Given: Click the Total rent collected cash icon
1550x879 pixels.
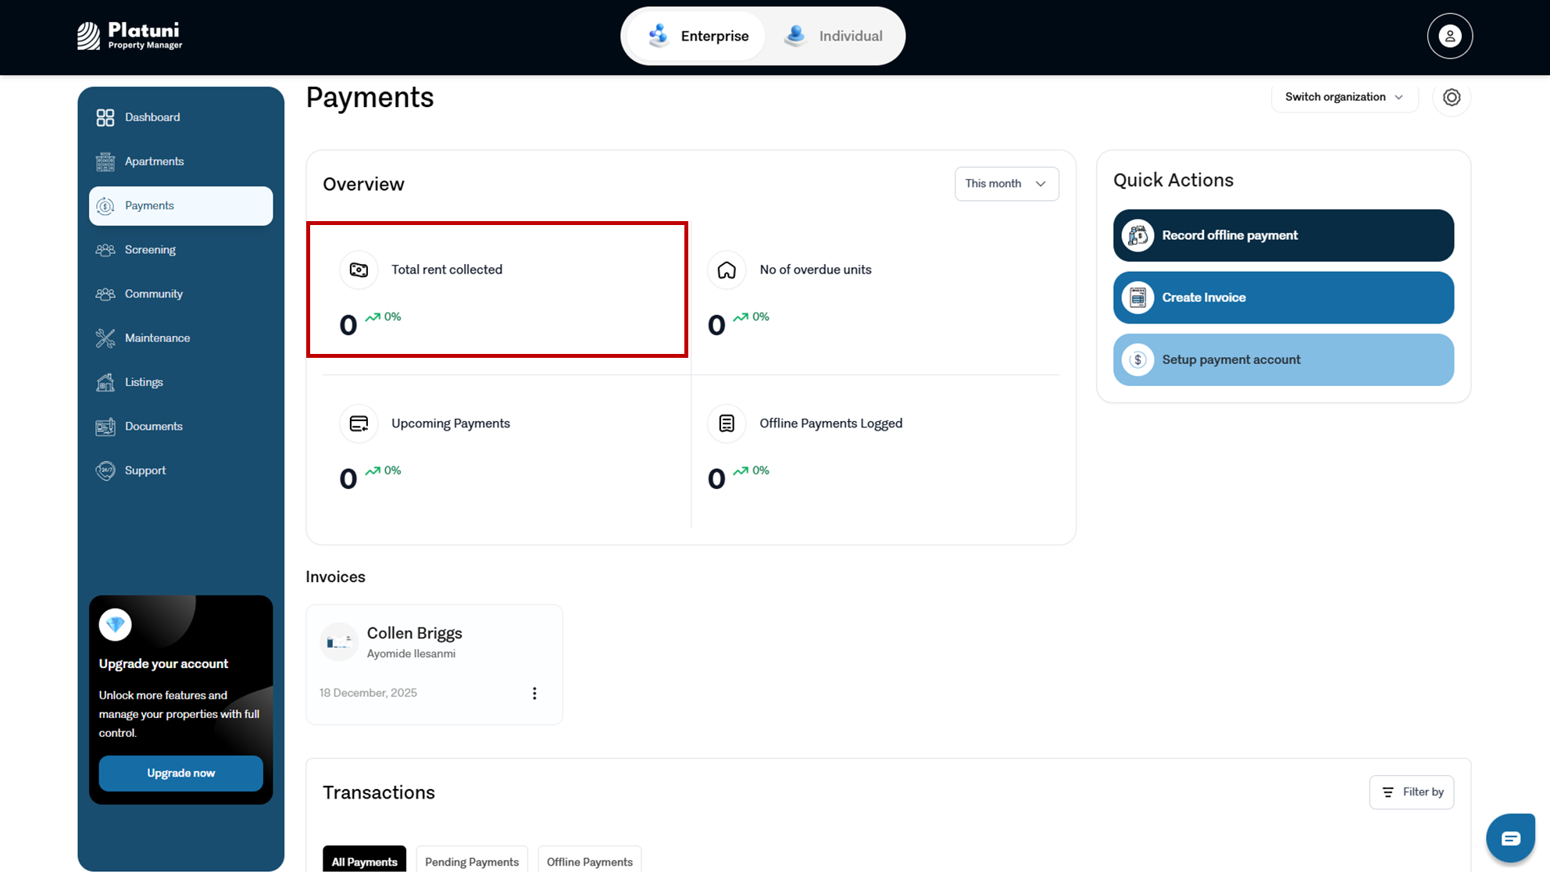Looking at the screenshot, I should [359, 270].
